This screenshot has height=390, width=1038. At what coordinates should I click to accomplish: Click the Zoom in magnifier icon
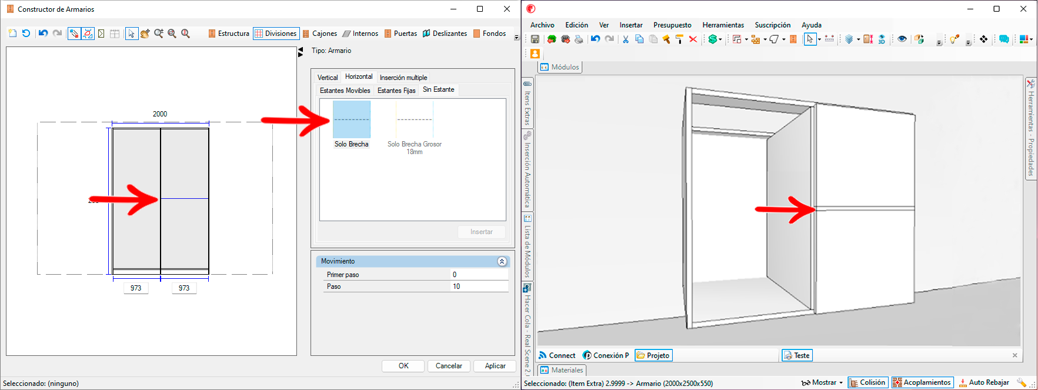(159, 34)
